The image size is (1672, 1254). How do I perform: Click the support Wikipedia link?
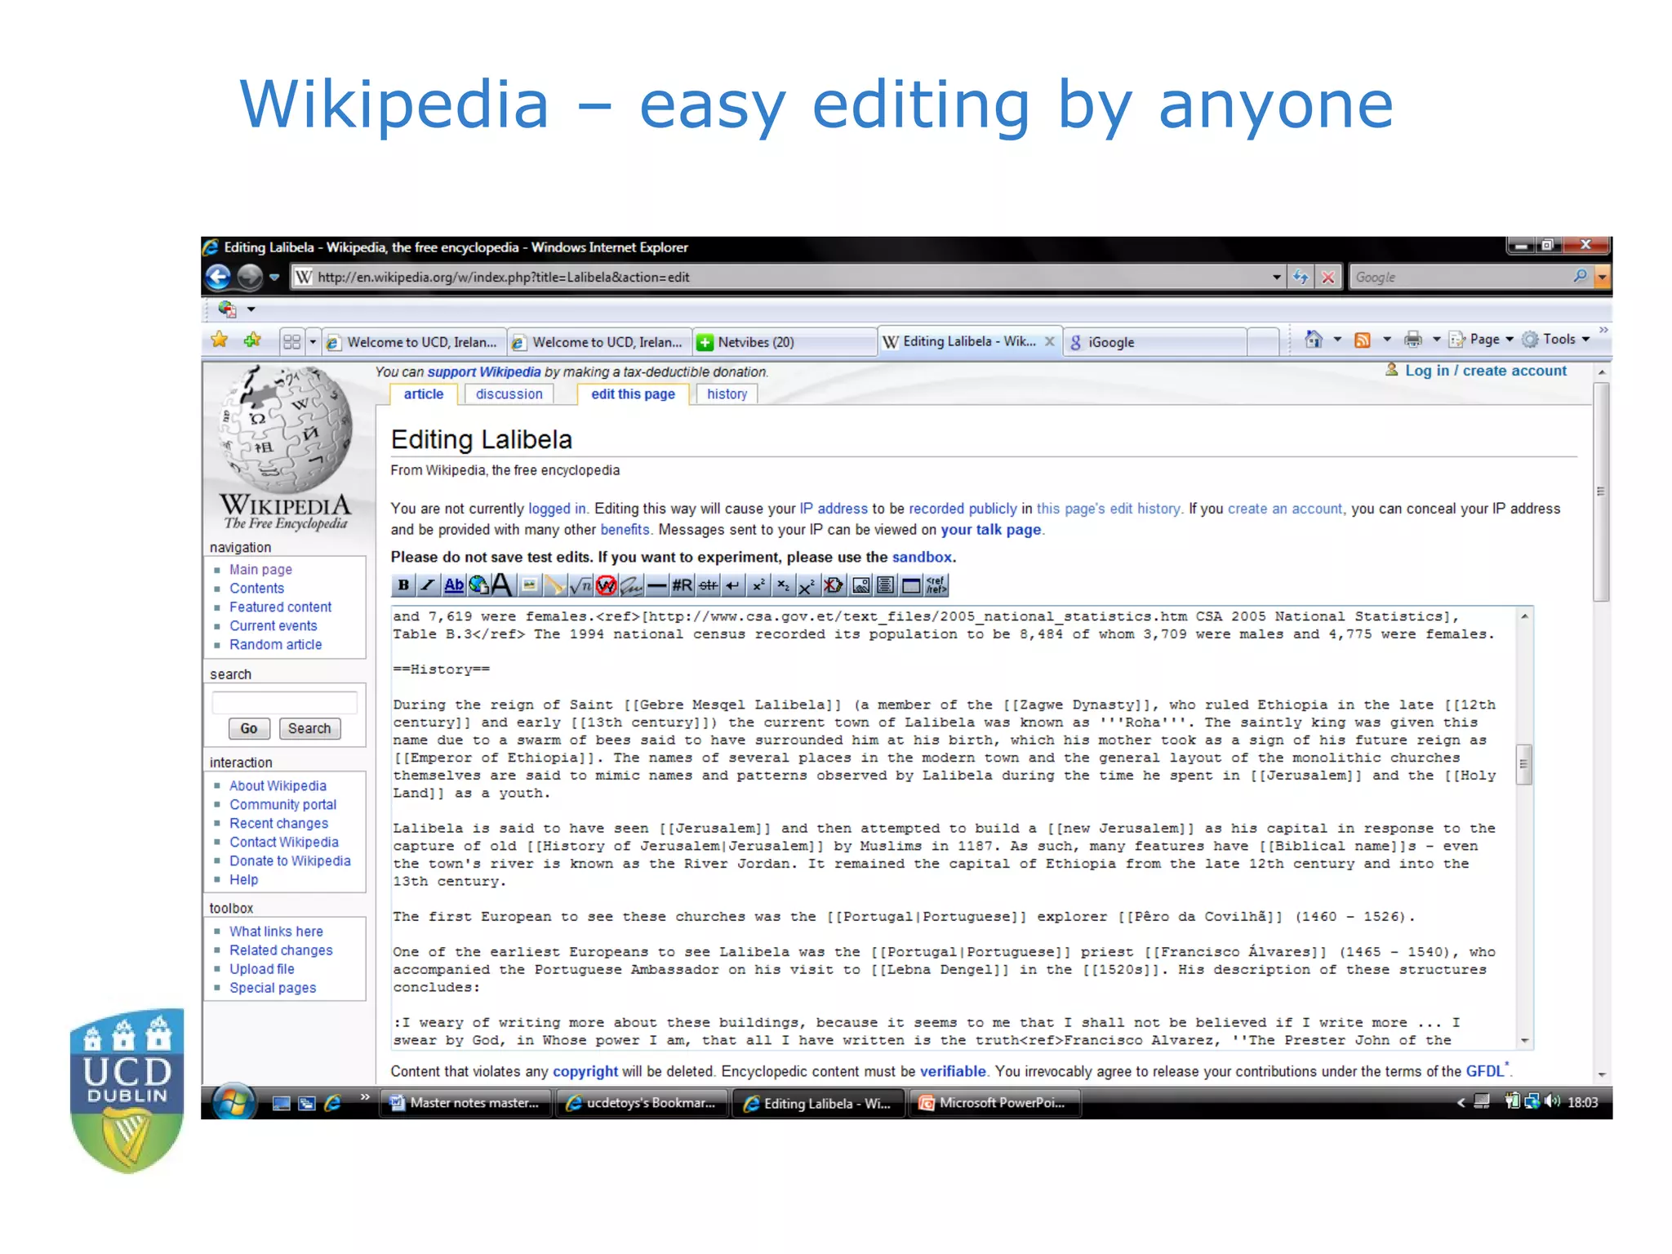(x=484, y=371)
